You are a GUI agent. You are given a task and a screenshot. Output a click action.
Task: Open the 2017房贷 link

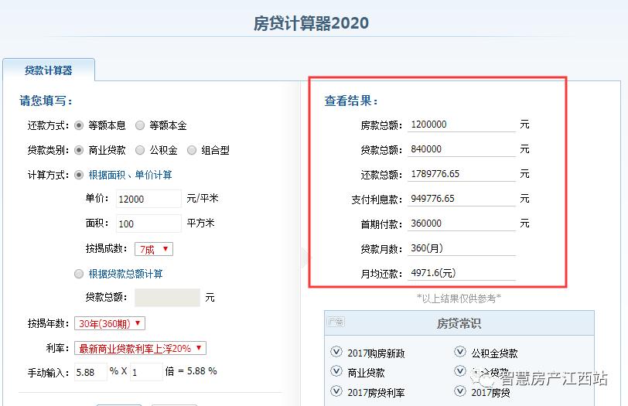point(490,393)
